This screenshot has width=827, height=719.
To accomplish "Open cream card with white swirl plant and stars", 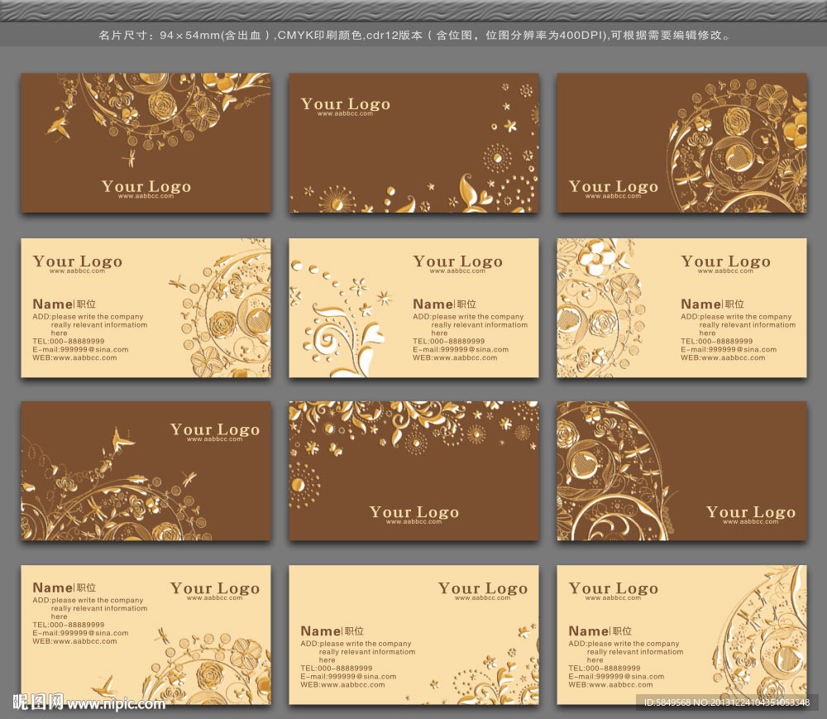I will click(x=414, y=308).
